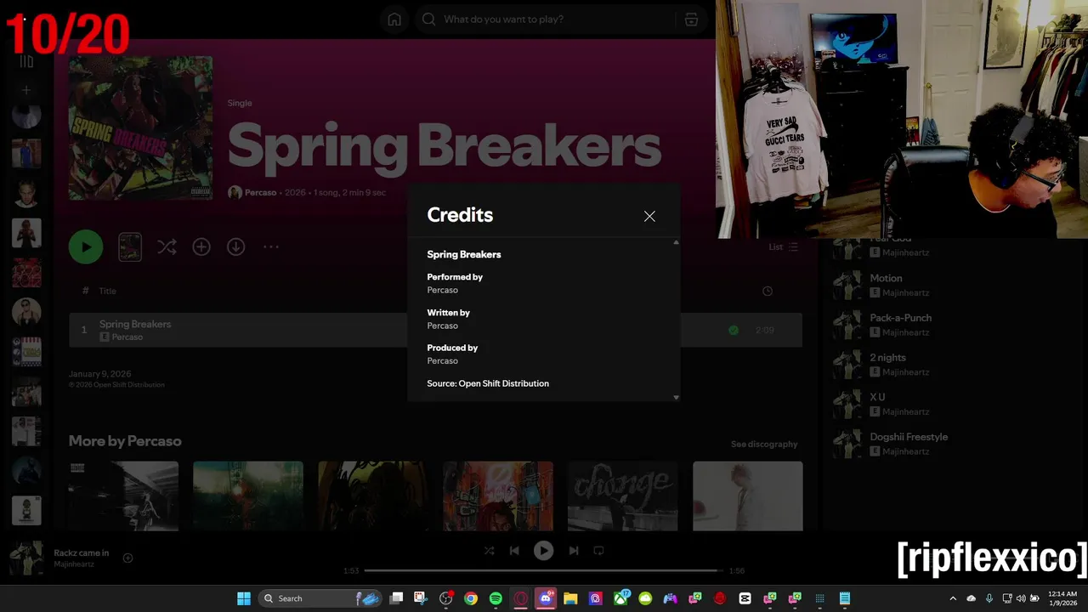Click the green saved checkmark on the track
1088x612 pixels.
click(734, 330)
